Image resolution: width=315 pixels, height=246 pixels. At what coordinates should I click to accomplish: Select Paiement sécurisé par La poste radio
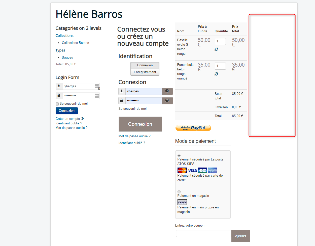point(179,155)
